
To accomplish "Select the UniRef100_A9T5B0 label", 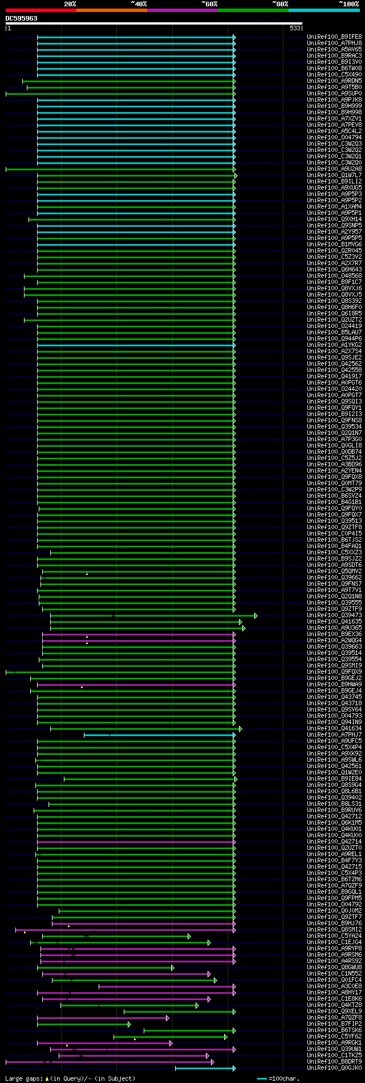I will point(334,87).
